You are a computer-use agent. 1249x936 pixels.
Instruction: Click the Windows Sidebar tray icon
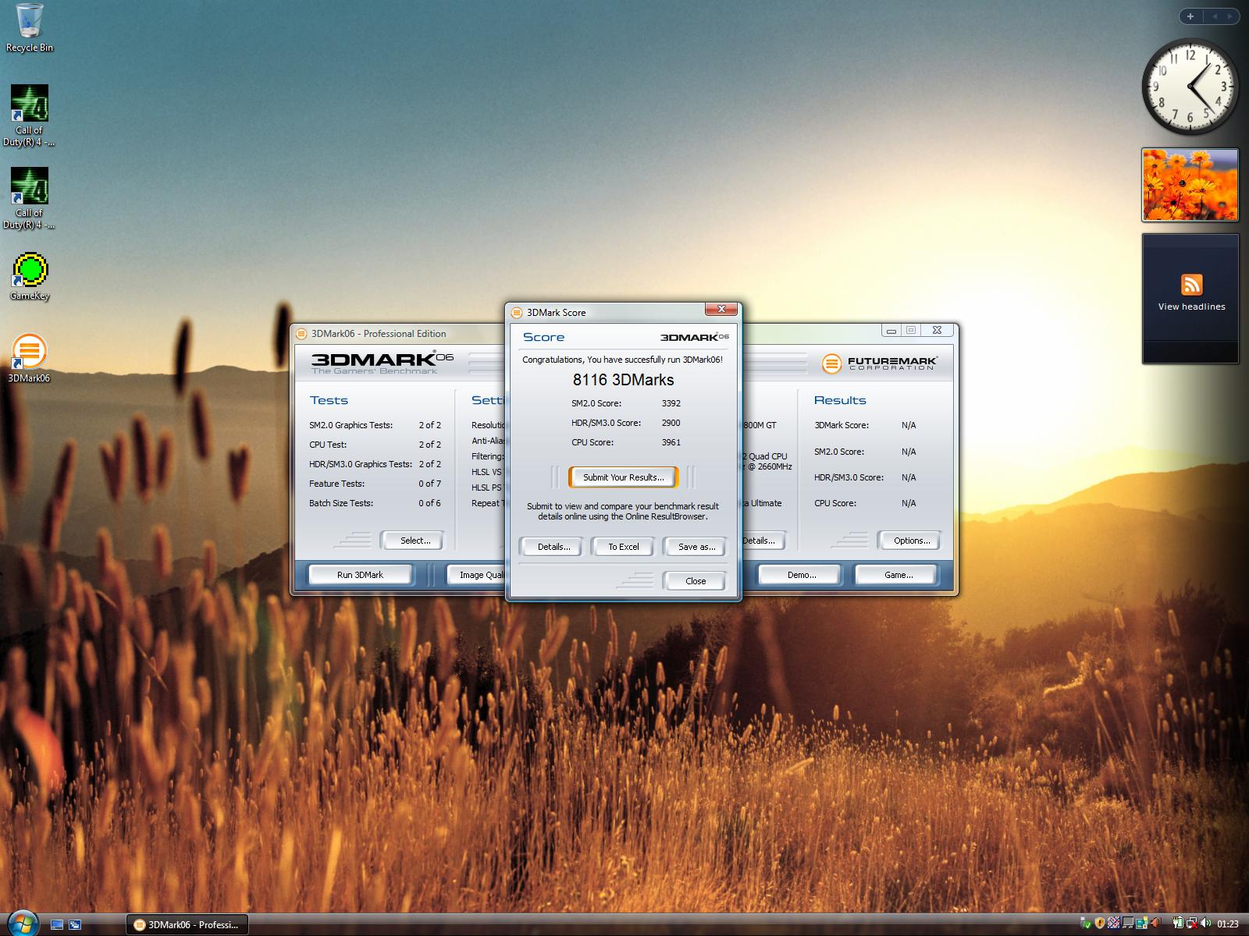[1142, 924]
